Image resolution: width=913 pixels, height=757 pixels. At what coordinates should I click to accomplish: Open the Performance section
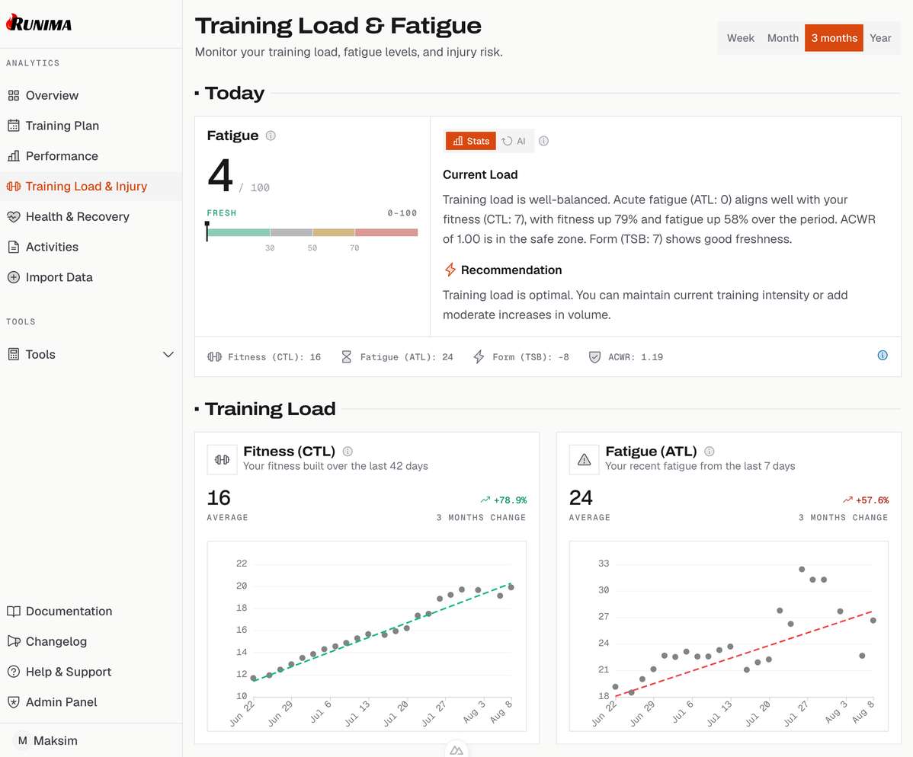coord(91,156)
